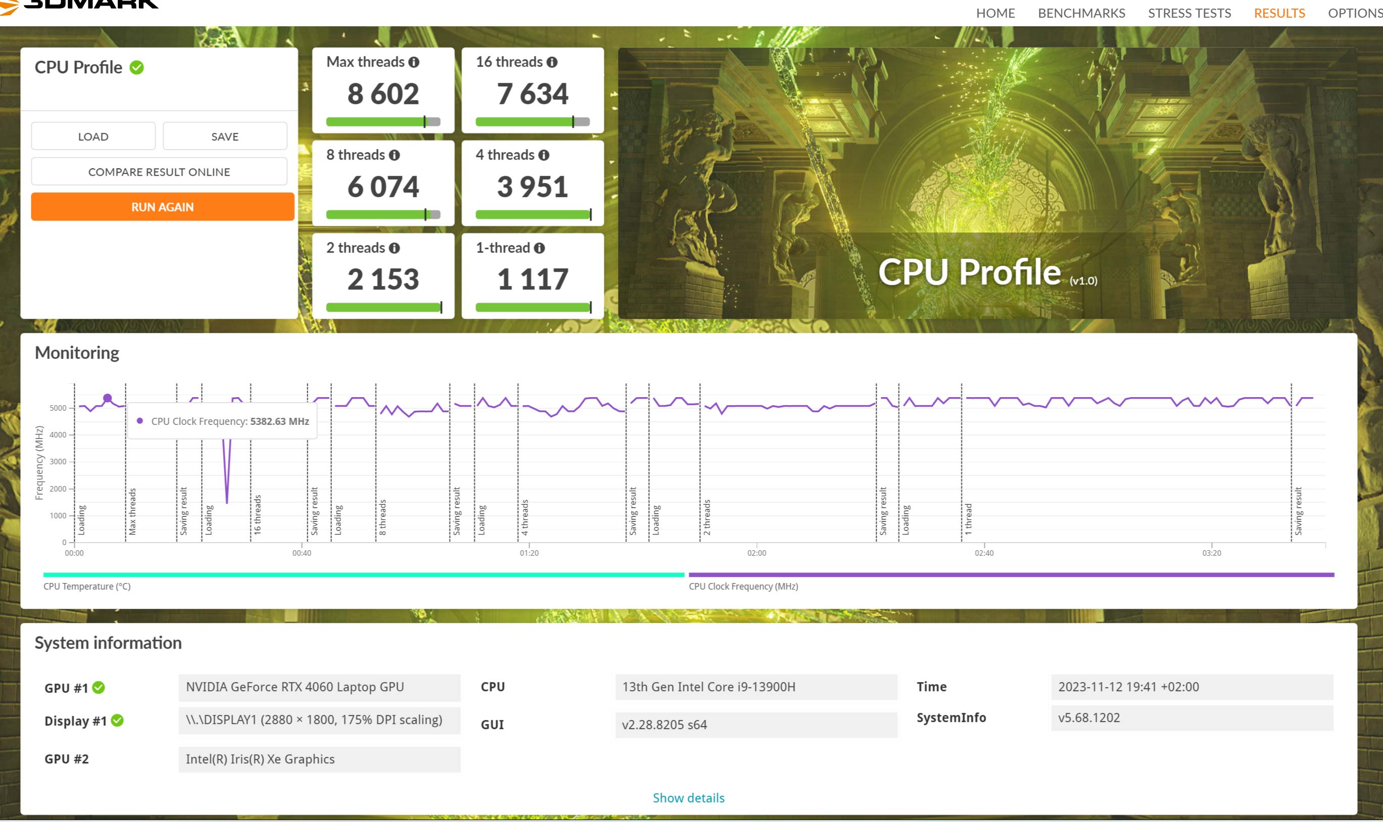Click the 1-thread score 1 117

[x=532, y=279]
